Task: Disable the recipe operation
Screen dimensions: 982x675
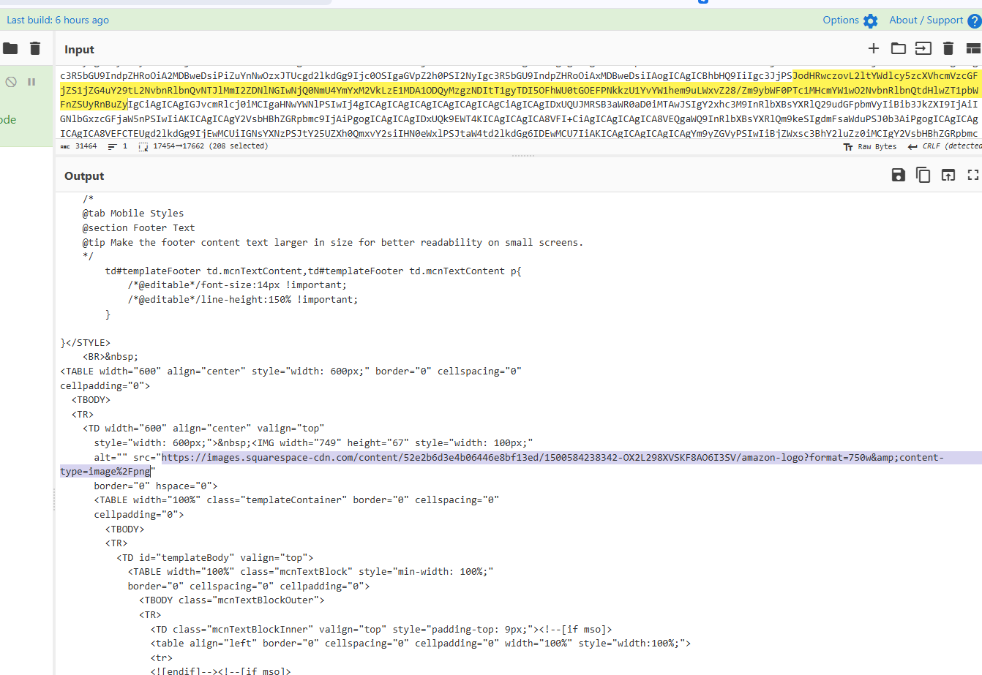Action: 11,82
